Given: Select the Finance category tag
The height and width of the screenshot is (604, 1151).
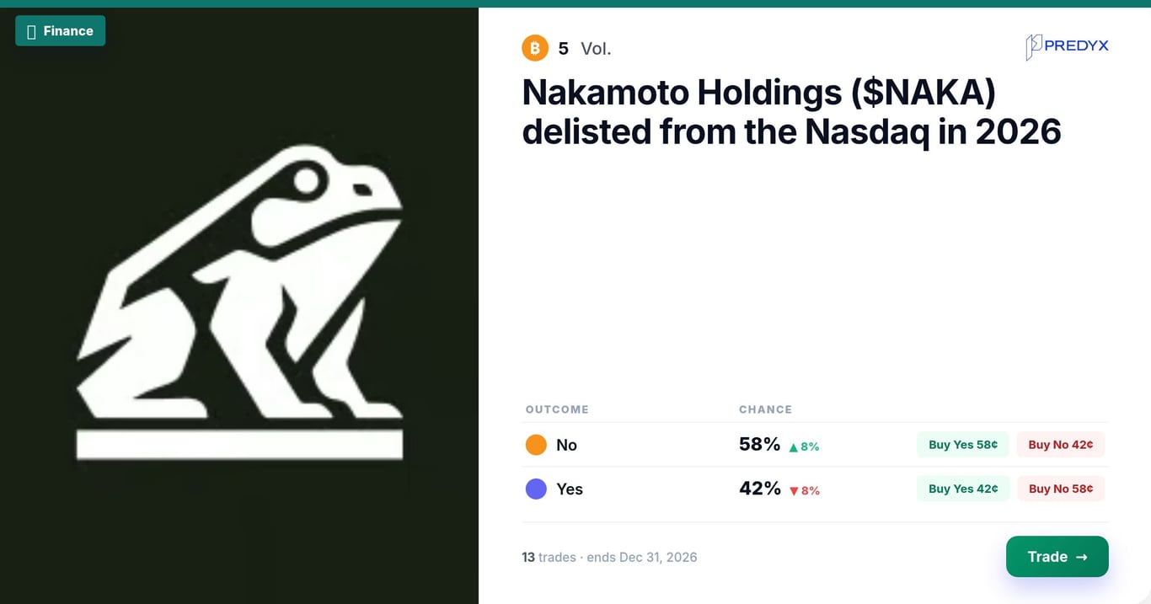Looking at the screenshot, I should click(60, 31).
